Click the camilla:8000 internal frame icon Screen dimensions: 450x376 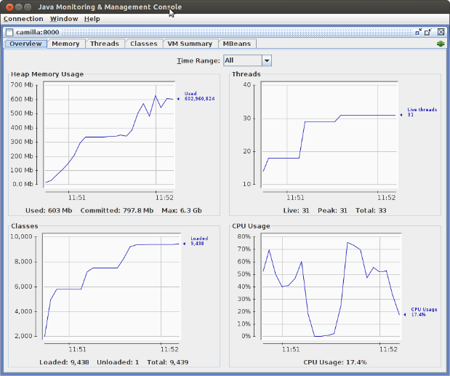(x=9, y=32)
